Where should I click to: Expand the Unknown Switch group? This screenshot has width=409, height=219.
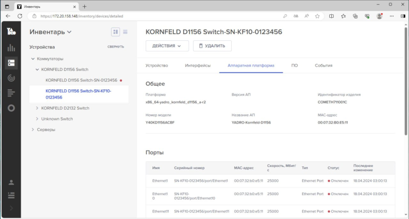(37, 119)
